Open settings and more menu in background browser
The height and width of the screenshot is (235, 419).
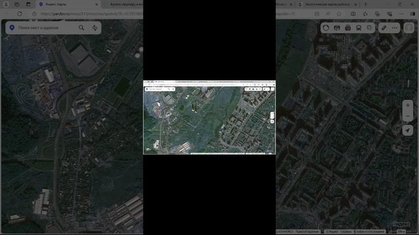(401, 14)
